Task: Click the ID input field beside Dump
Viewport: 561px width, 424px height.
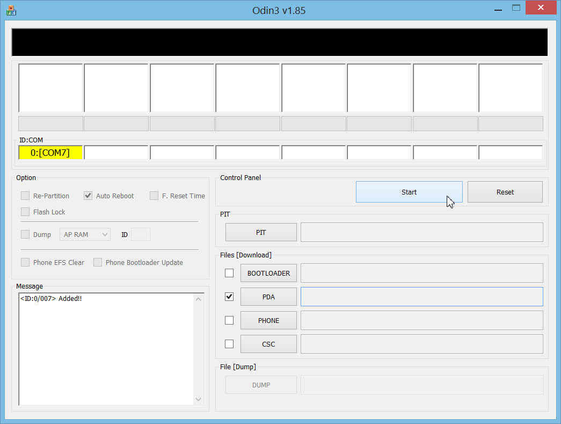Action: click(x=141, y=234)
